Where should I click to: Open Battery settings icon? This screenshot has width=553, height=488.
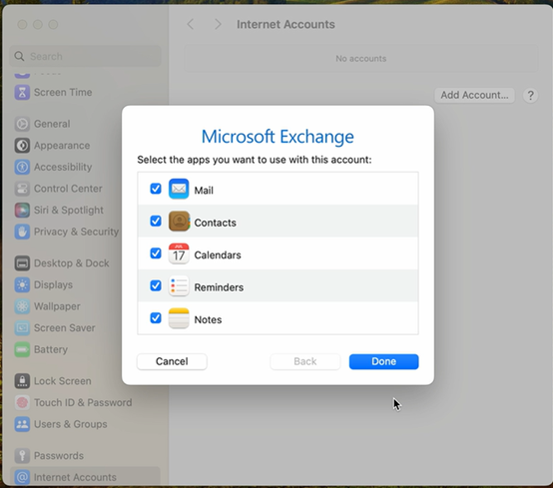(22, 349)
